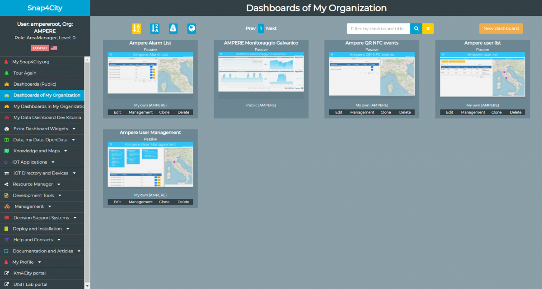
Task: Sort dashboards A to Z ascending
Action: [x=136, y=28]
